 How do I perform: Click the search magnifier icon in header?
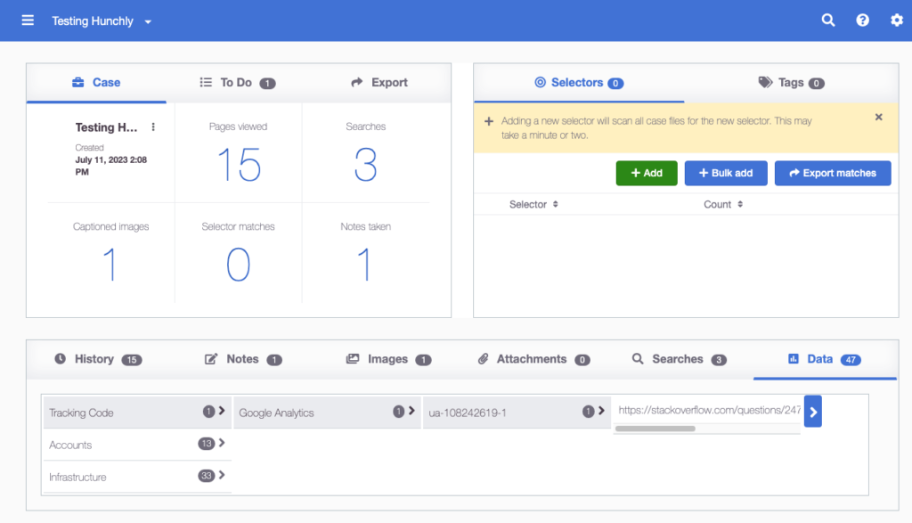coord(828,20)
